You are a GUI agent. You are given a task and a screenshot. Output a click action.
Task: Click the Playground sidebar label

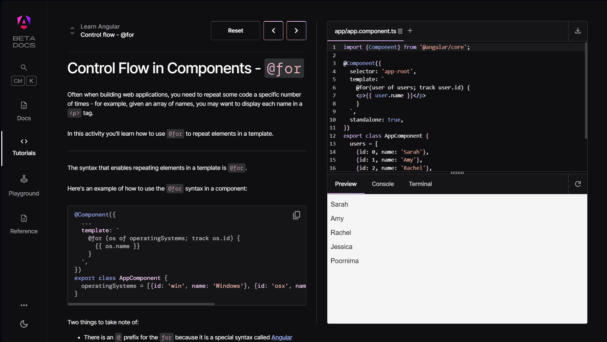24,194
